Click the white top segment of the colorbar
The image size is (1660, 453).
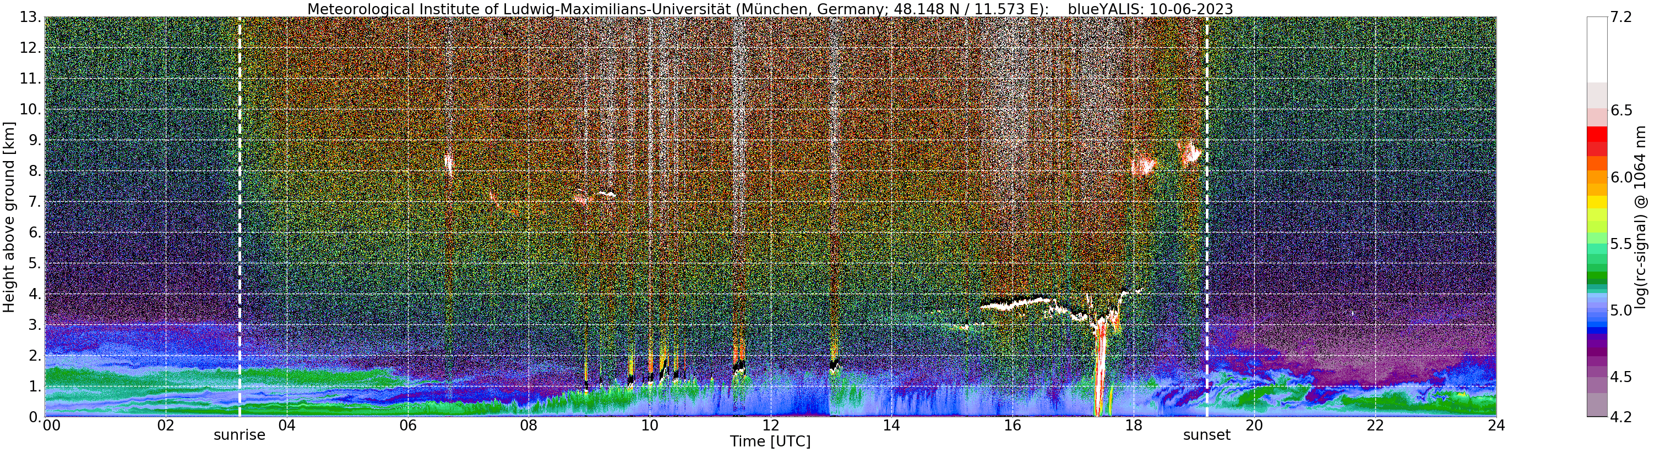pyautogui.click(x=1597, y=49)
